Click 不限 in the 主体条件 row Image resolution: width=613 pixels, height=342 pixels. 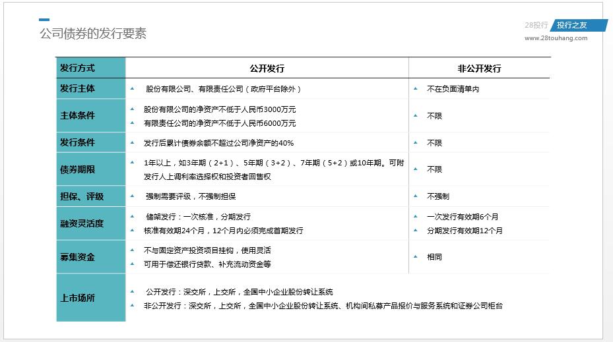click(x=434, y=116)
